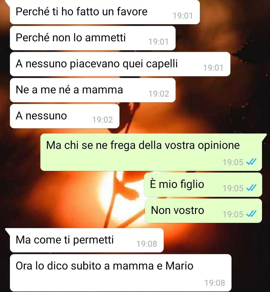Click the 19:02 timestamp beside 'A nessuno'
Viewport: 270px width, 292px height.
102,120
